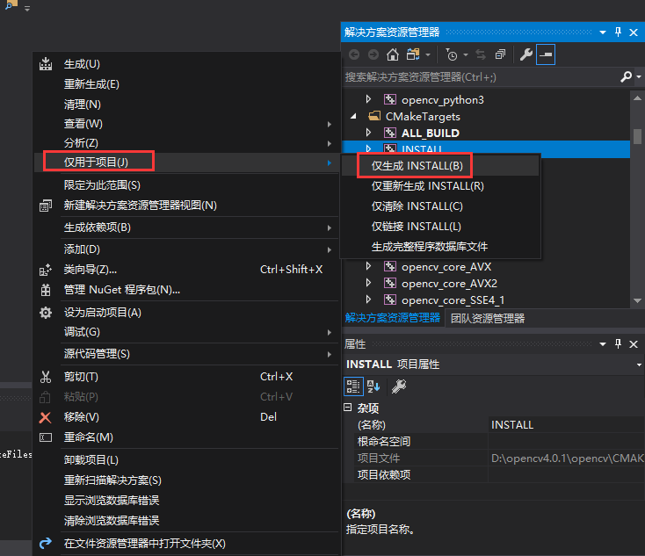Click the Forward arrow in Solution Explorer toolbar
Image resolution: width=645 pixels, height=556 pixels.
373,54
